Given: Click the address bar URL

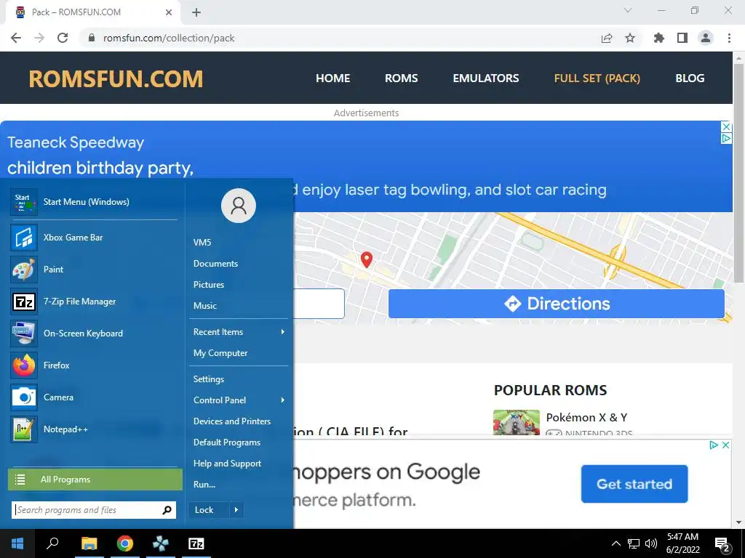Looking at the screenshot, I should (x=169, y=38).
